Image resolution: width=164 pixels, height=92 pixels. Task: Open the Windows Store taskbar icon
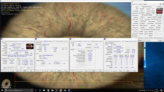coord(48,90)
